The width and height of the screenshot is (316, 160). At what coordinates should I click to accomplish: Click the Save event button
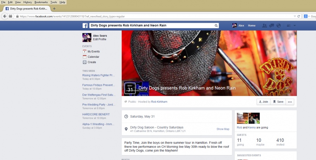(278, 102)
